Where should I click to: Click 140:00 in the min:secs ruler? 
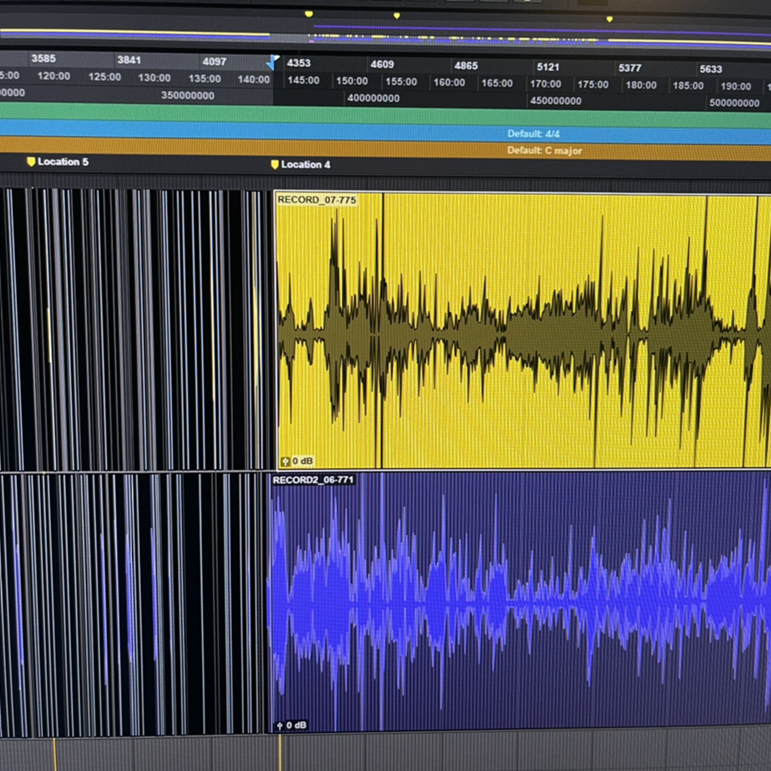click(x=254, y=79)
